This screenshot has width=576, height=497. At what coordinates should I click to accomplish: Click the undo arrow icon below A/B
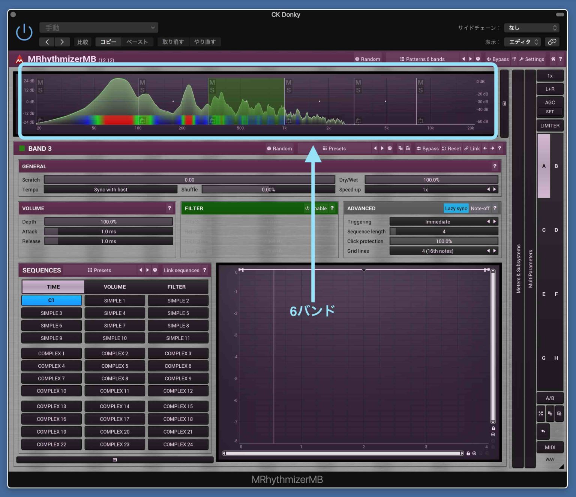coord(543,431)
